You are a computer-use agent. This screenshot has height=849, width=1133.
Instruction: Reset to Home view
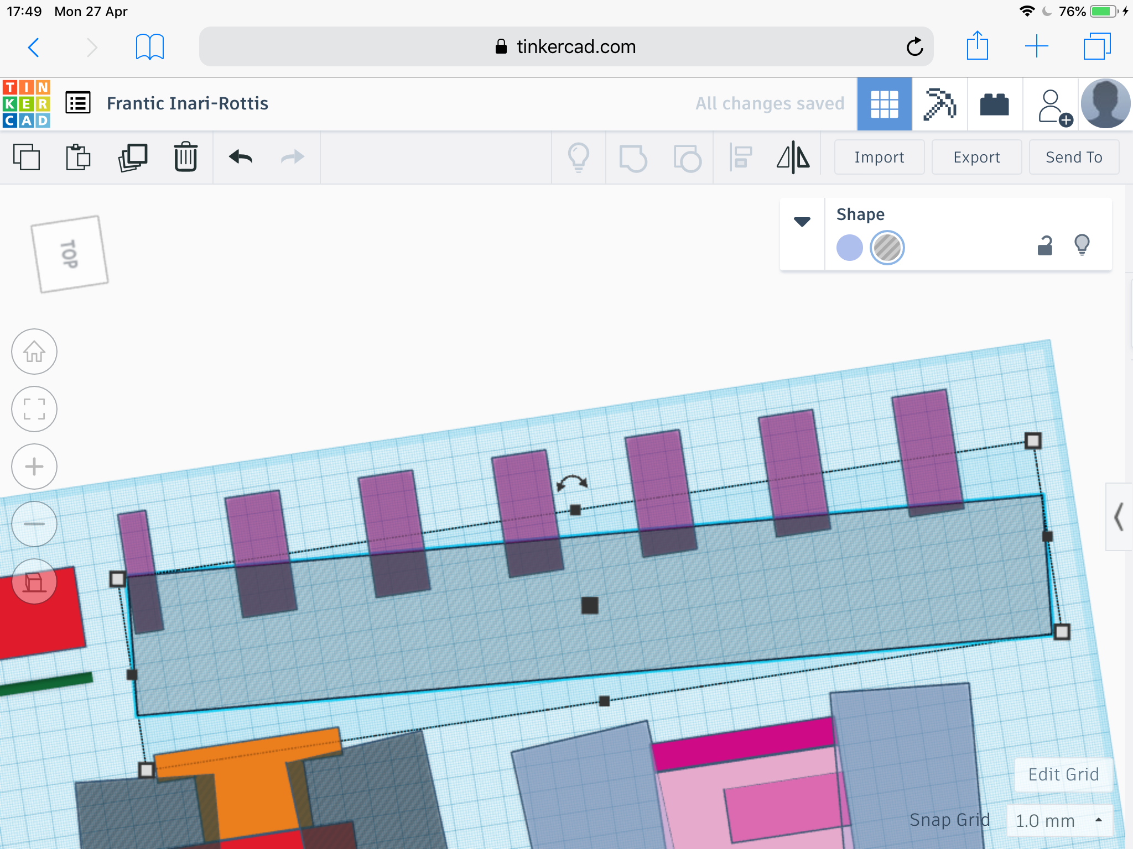pos(34,352)
